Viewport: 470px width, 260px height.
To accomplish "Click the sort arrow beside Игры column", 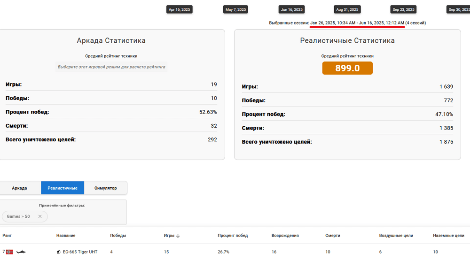I will [x=178, y=236].
